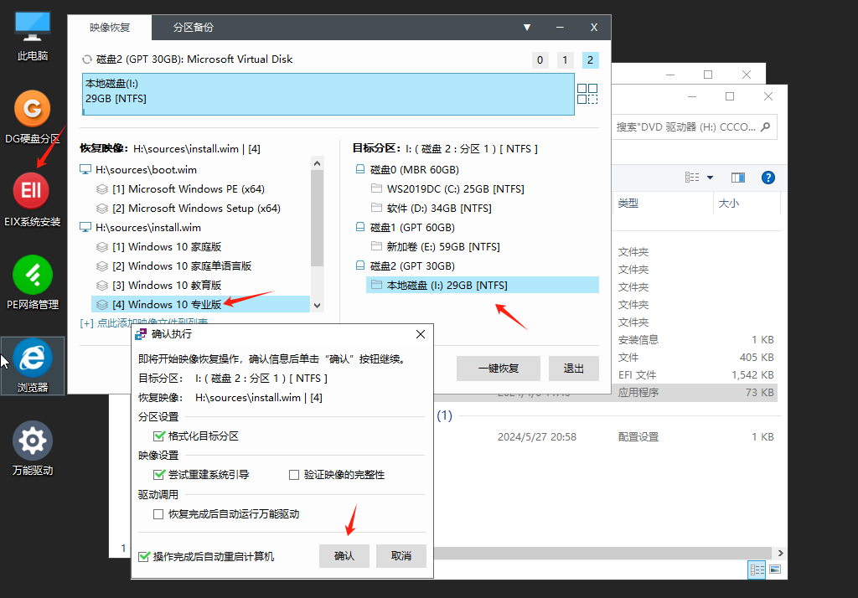Toggle the preview pane icon in Explorer

pos(737,178)
